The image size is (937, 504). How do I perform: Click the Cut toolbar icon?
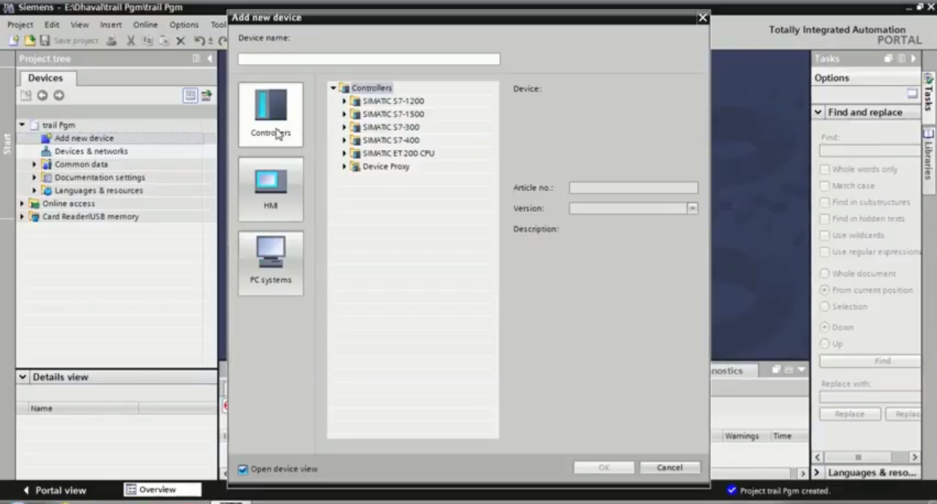[x=131, y=41]
